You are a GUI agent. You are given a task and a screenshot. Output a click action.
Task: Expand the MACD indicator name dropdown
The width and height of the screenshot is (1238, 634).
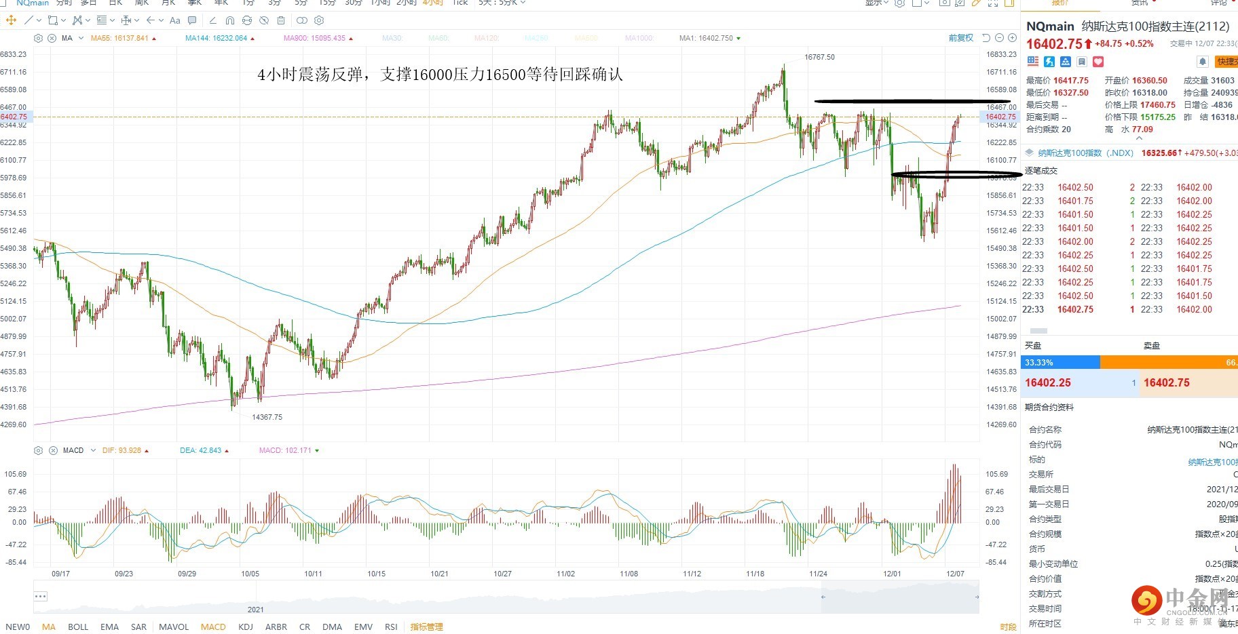tap(93, 450)
